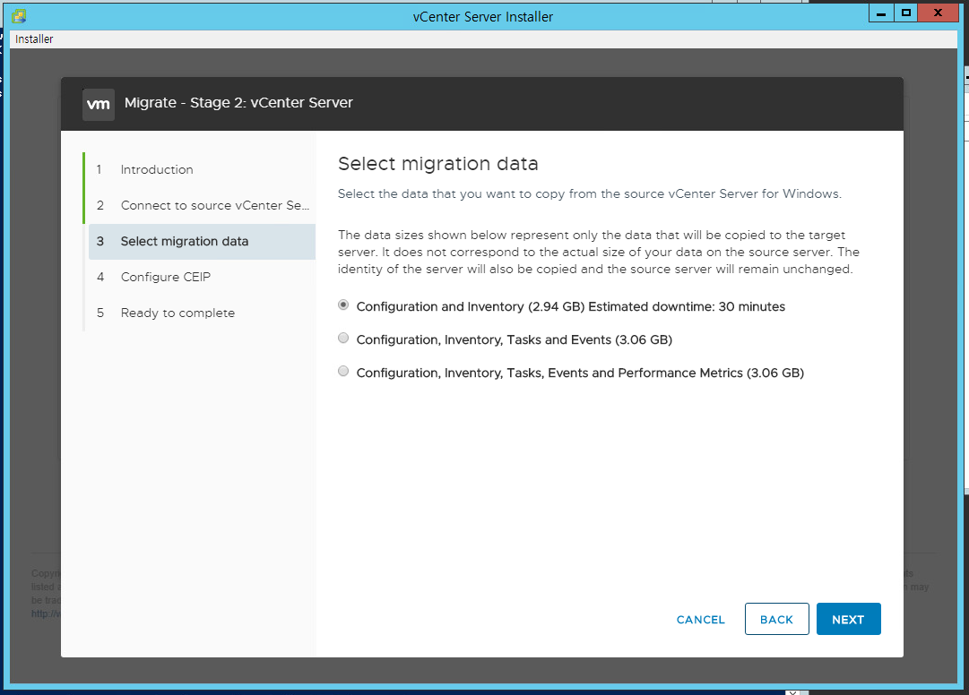Choose Configuration, Inventory, Tasks and Events option

pos(343,339)
